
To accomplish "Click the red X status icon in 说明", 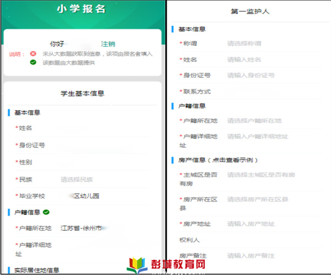I will coord(33,54).
